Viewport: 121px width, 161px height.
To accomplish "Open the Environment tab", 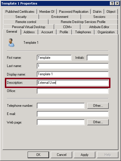I will tap(60, 17).
